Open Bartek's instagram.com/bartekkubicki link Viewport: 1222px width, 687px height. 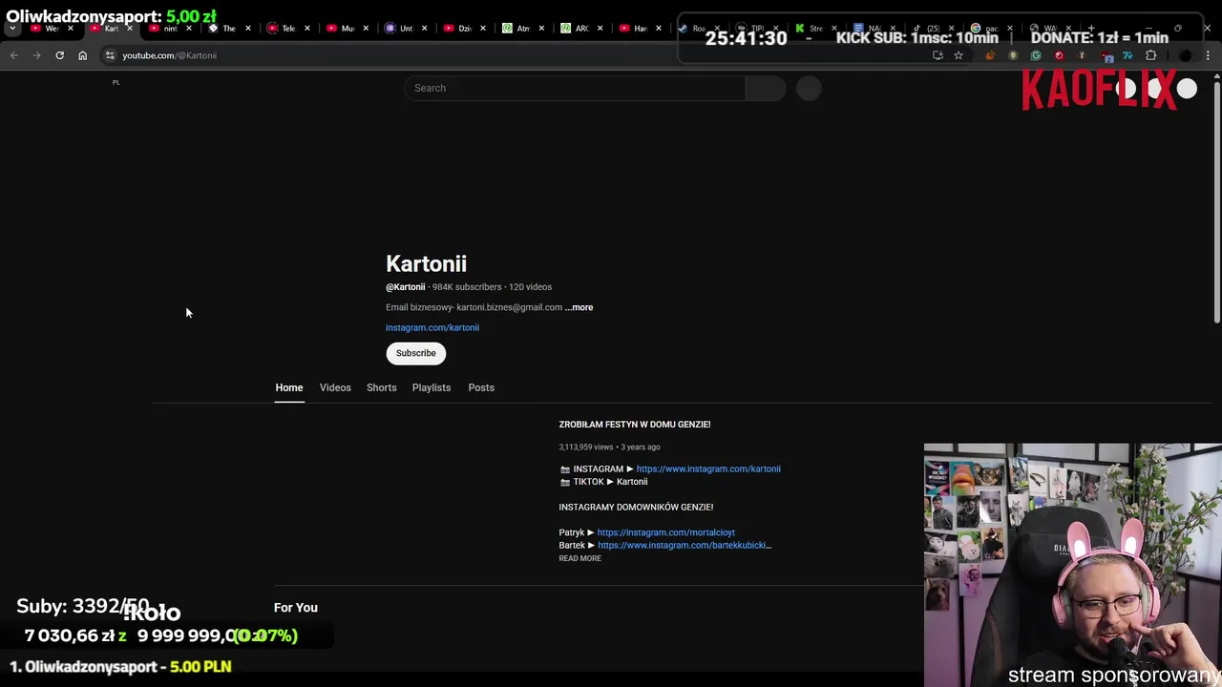pyautogui.click(x=685, y=545)
